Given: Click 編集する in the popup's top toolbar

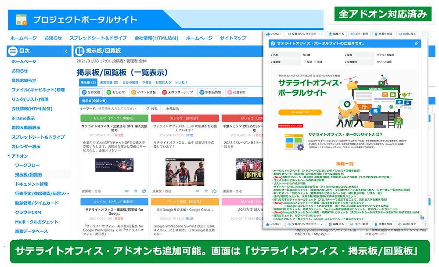Looking at the screenshot, I should point(336,34).
